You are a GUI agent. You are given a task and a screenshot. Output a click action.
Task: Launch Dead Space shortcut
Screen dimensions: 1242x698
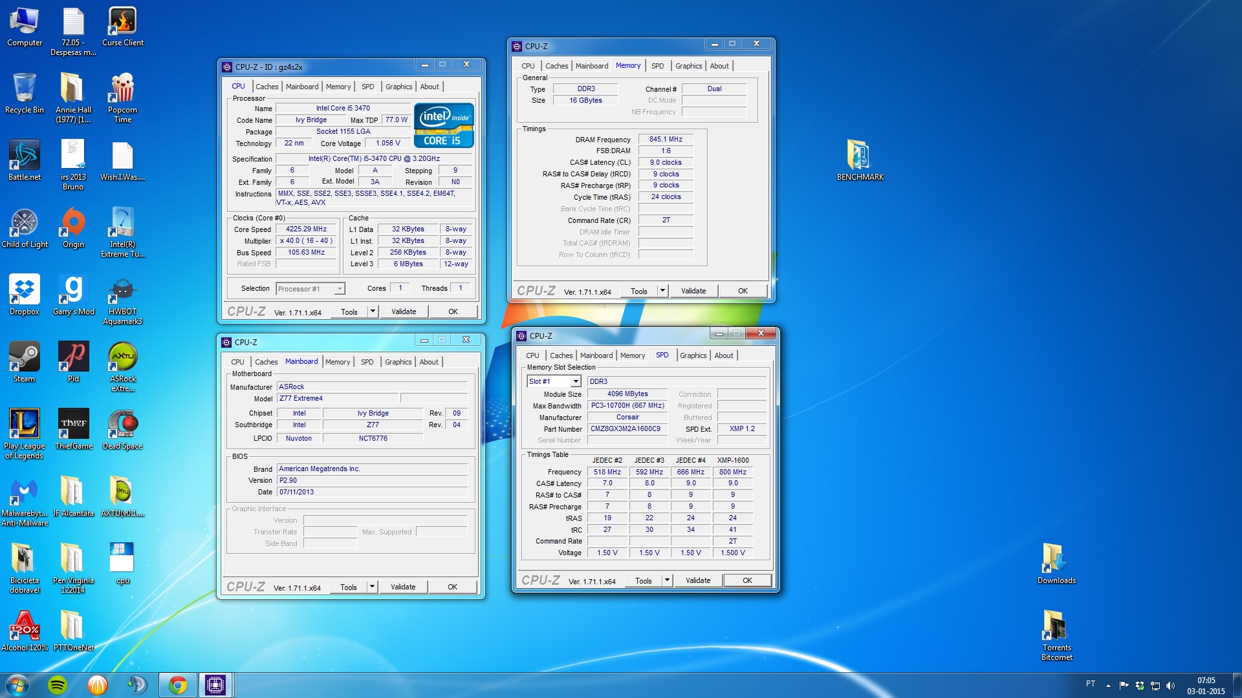pyautogui.click(x=123, y=430)
